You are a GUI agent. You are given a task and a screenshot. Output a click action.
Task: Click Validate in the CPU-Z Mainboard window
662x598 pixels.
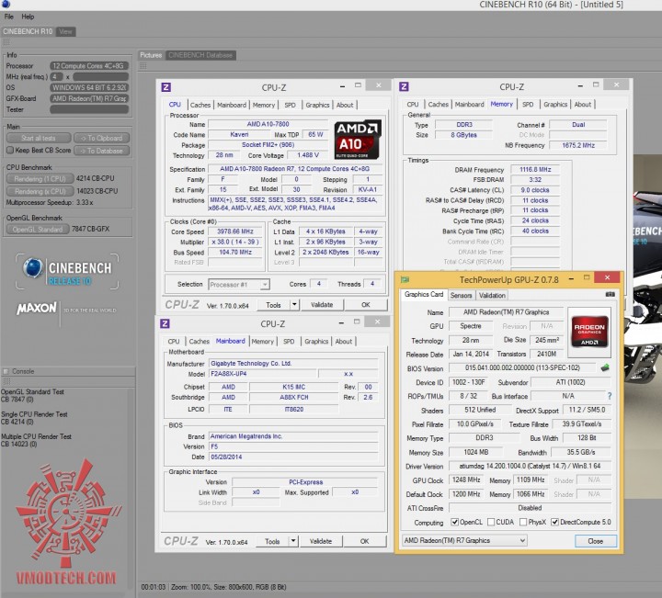[x=321, y=541]
